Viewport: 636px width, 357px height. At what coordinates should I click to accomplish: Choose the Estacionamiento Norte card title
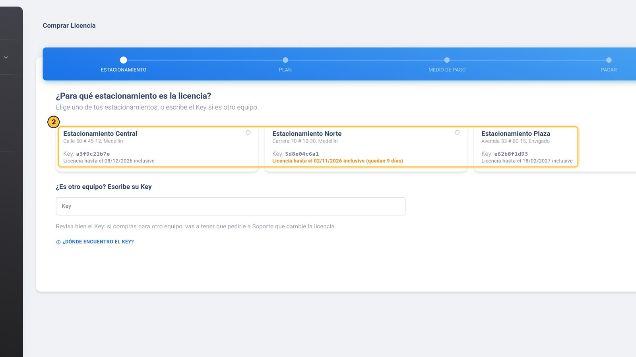pos(307,134)
